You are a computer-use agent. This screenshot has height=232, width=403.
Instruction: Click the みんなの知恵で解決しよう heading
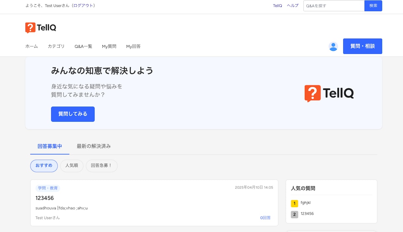pyautogui.click(x=102, y=71)
